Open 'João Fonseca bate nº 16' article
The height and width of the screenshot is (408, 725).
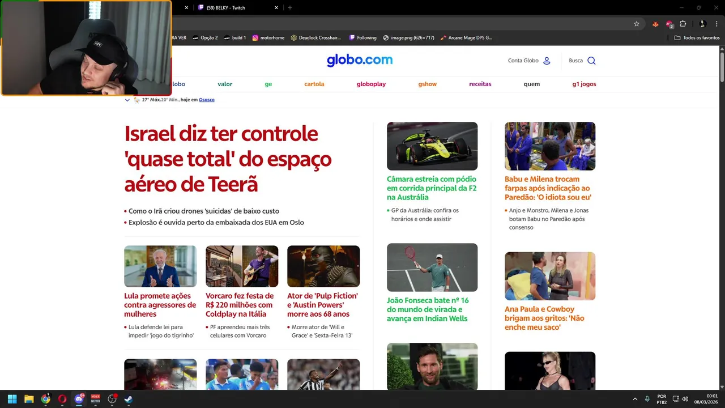[x=428, y=309]
